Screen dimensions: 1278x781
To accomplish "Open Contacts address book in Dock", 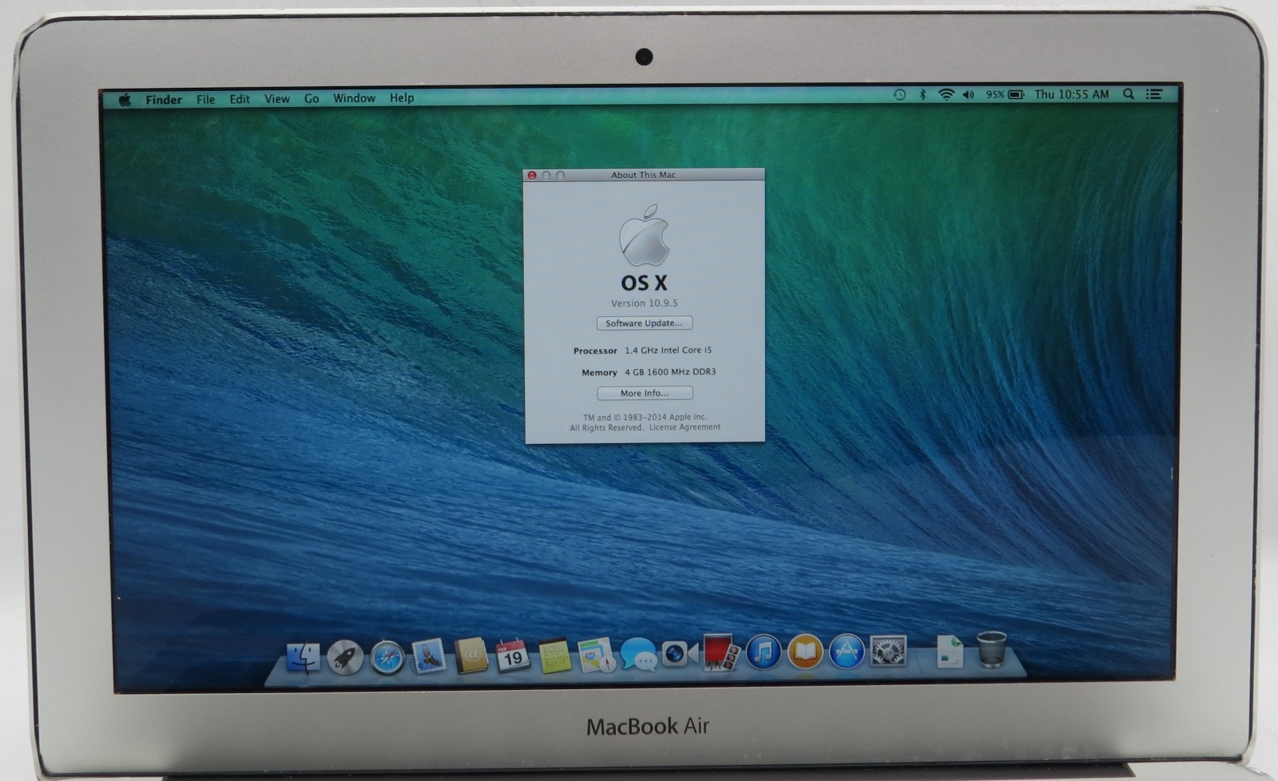I will 471,656.
